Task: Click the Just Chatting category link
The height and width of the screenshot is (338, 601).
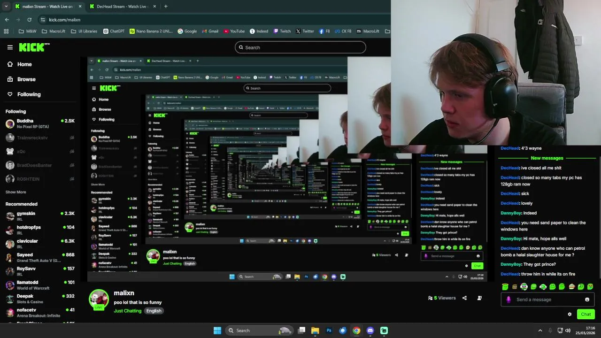Action: (x=127, y=311)
